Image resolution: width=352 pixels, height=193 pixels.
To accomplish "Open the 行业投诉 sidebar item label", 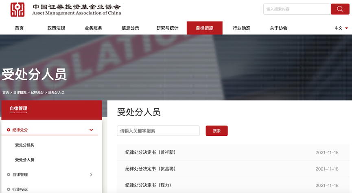I will (x=20, y=189).
